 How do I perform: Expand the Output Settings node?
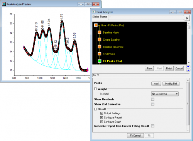tap(102, 113)
